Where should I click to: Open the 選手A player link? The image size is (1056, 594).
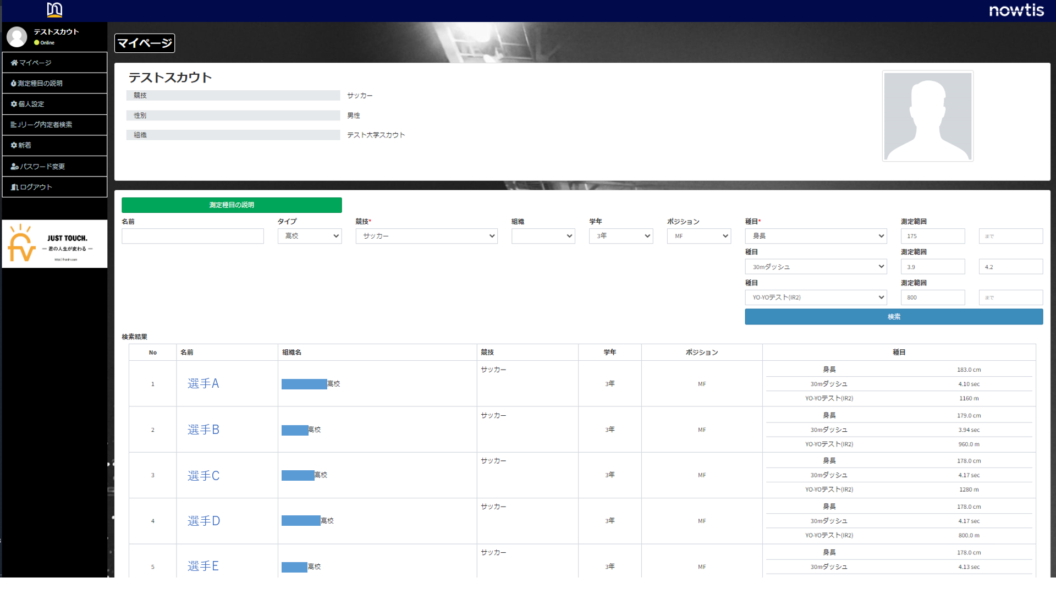204,383
